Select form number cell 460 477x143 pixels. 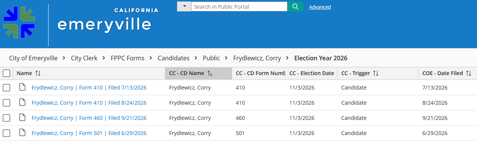pyautogui.click(x=240, y=118)
